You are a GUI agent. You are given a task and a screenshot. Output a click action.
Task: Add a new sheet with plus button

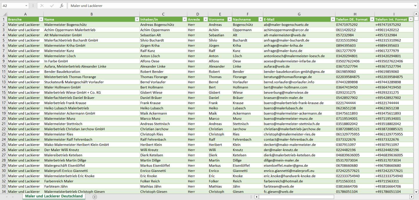point(95,197)
